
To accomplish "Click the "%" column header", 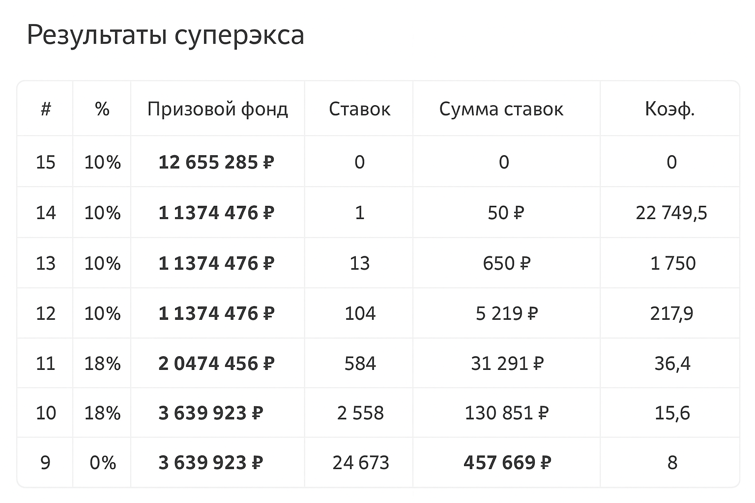I will 102,109.
